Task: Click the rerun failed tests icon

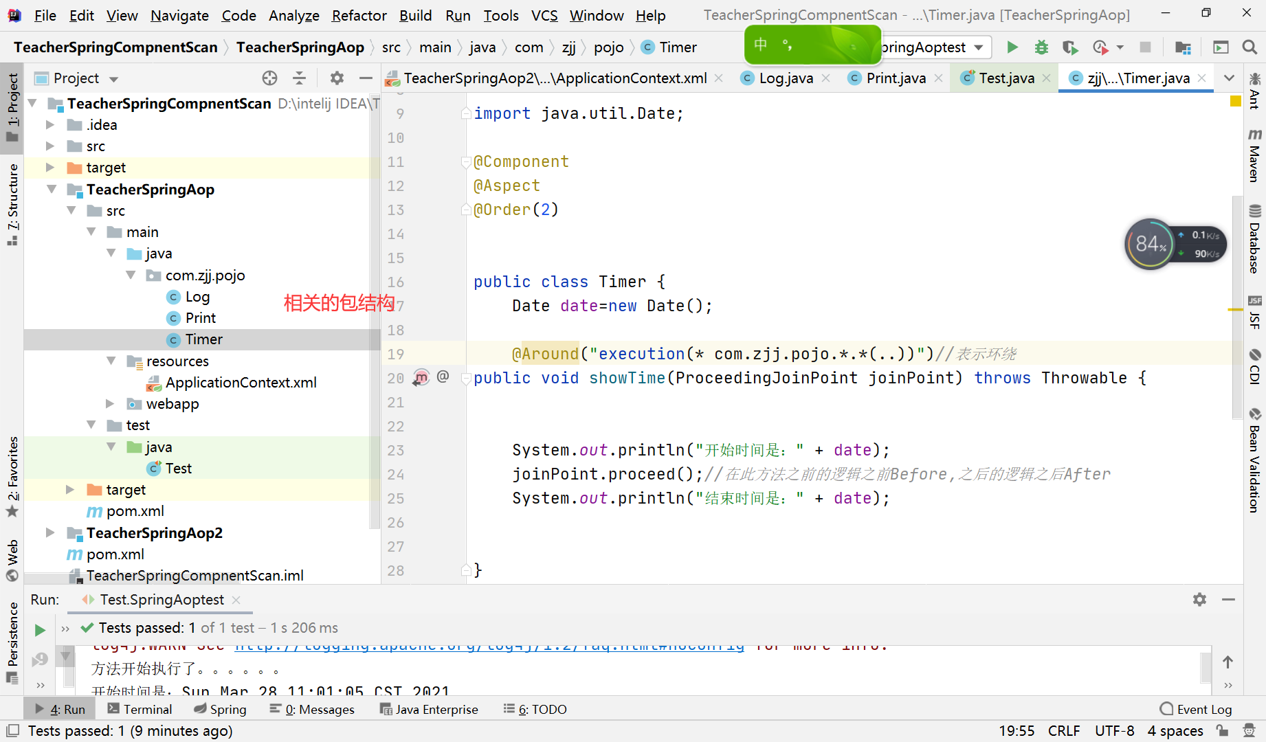Action: 40,660
